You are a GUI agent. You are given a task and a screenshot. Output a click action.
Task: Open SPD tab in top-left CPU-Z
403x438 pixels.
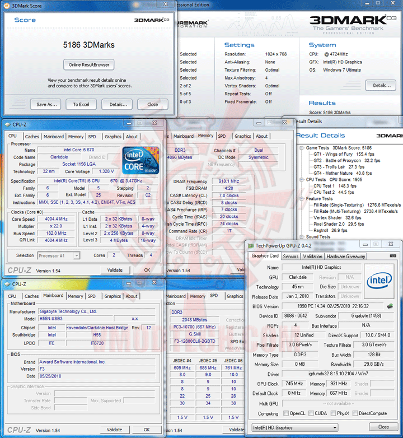(92, 137)
